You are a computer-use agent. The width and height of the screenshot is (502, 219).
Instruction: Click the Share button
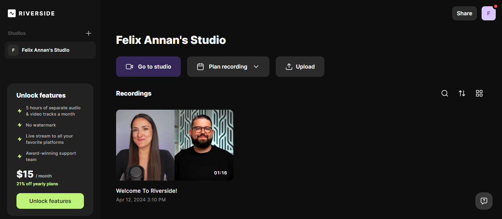(464, 13)
